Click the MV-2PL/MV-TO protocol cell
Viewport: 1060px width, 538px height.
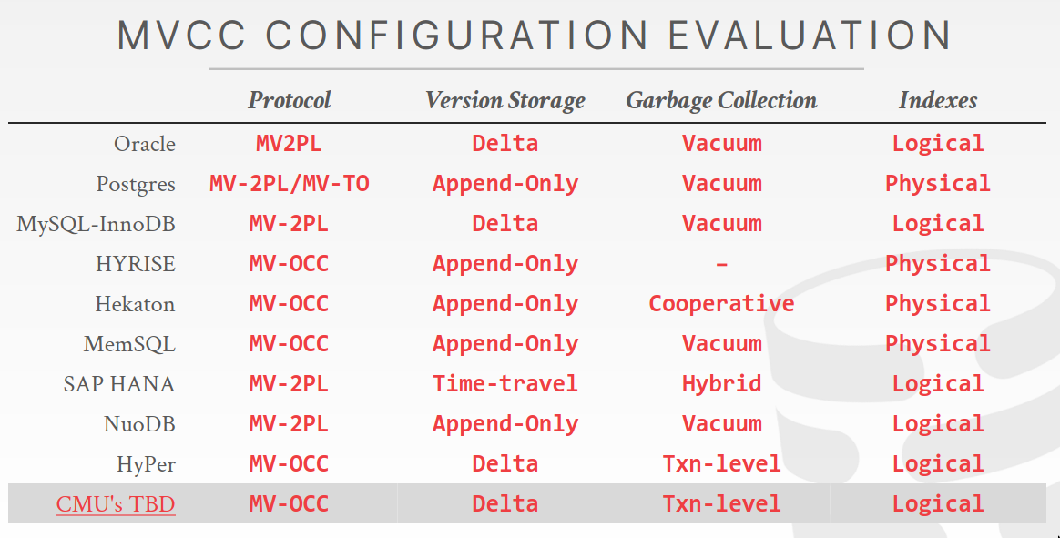coord(290,184)
